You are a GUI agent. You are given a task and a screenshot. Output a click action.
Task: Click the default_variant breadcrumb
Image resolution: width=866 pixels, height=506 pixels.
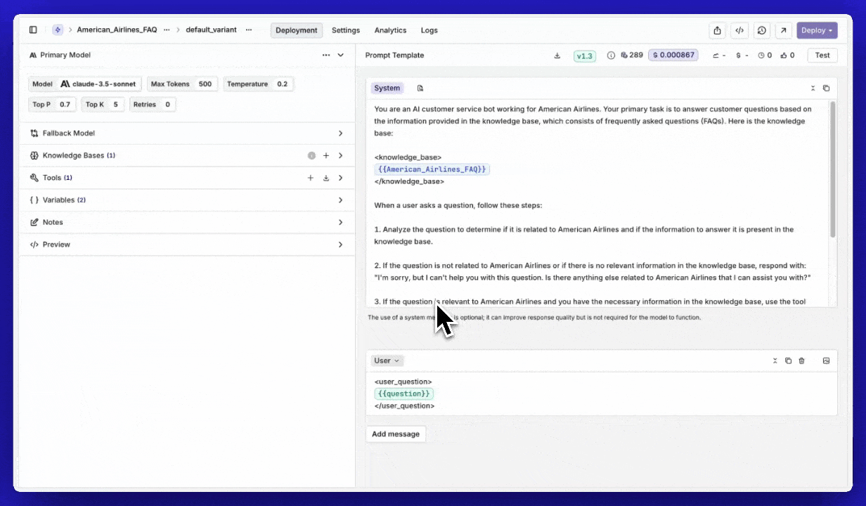point(211,30)
